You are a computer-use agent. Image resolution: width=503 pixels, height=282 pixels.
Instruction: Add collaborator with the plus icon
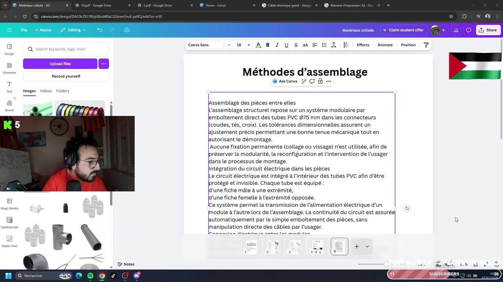coord(444,30)
